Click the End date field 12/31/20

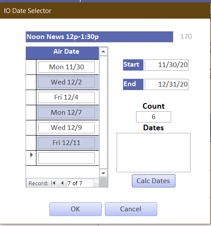tap(166, 84)
